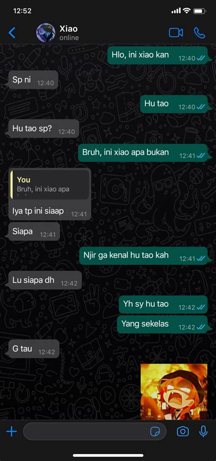The height and width of the screenshot is (461, 216).
Task: Tap the quoted reply 'Bruh, ini xiao apa'
Action: click(50, 185)
